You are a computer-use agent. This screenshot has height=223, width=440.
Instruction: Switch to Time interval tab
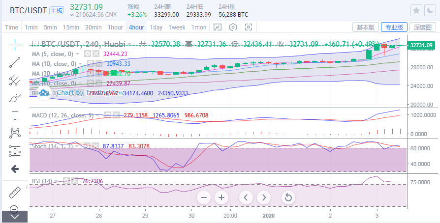coord(11,28)
